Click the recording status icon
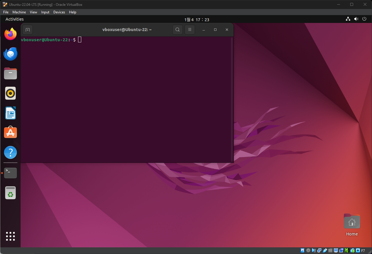This screenshot has width=372, height=254. point(342,250)
